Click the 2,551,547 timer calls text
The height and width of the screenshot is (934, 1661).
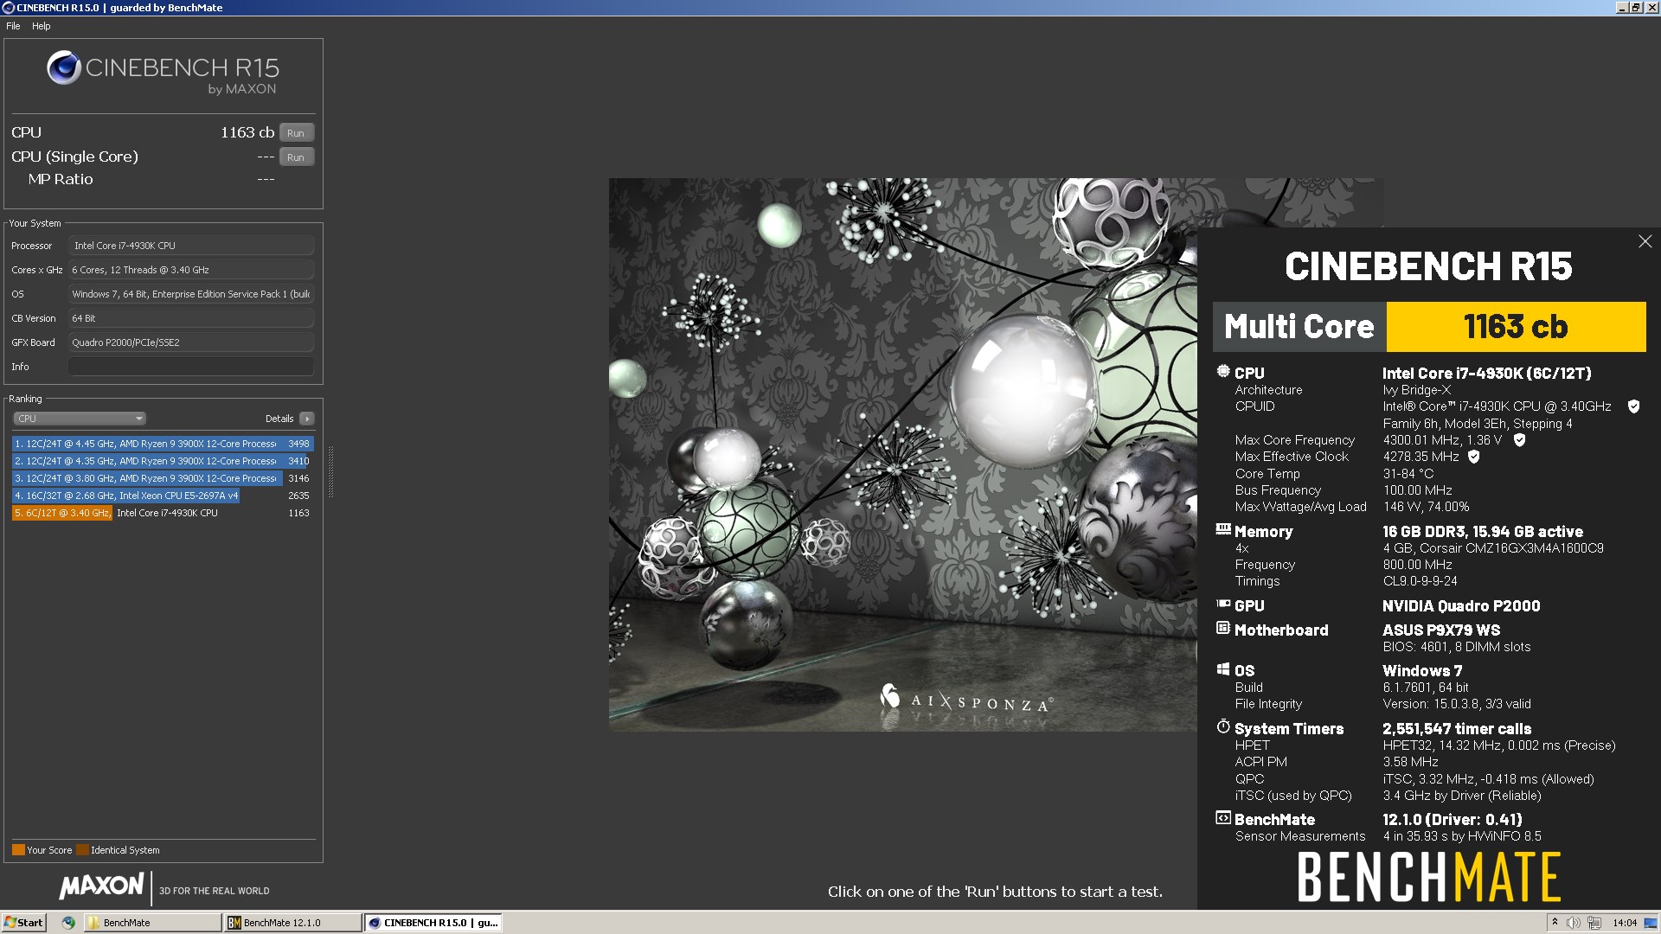click(x=1457, y=729)
